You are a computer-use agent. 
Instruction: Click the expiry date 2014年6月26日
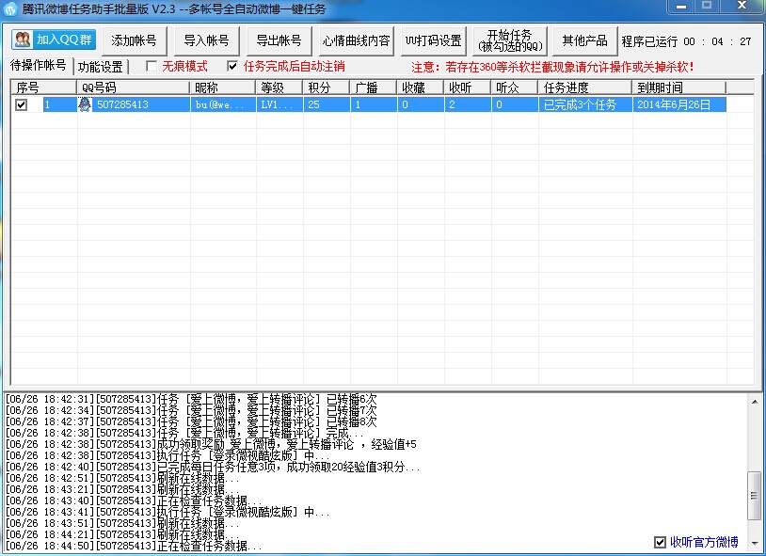(679, 104)
